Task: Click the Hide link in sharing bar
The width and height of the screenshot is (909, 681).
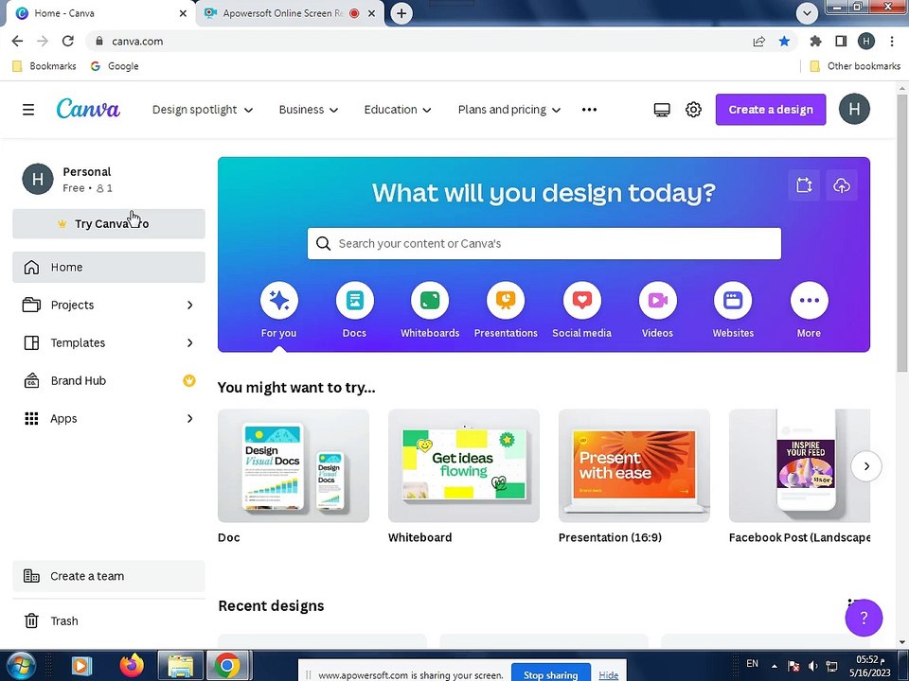Action: pos(608,674)
